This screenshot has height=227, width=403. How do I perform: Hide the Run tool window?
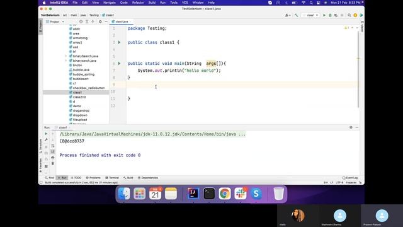[x=357, y=127]
